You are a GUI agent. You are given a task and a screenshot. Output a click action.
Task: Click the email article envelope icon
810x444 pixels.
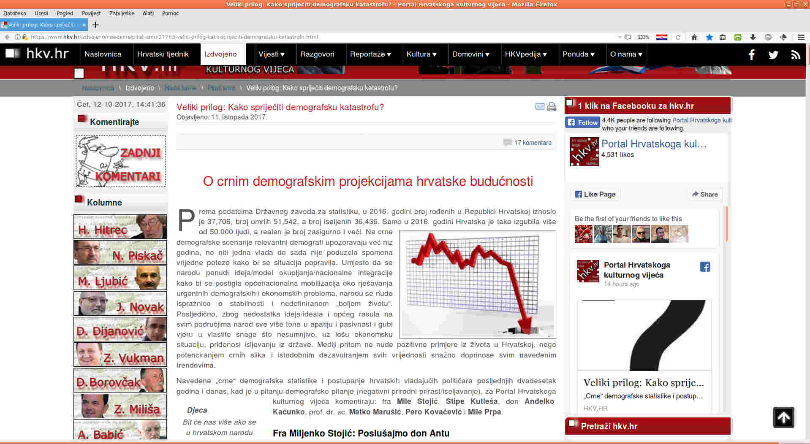(x=540, y=106)
